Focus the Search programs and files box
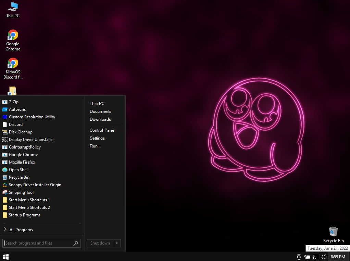Image resolution: width=350 pixels, height=261 pixels. coord(41,243)
